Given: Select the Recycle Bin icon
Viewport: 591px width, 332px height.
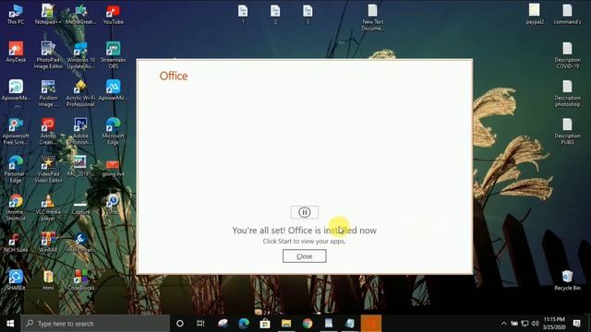Looking at the screenshot, I should [x=567, y=280].
